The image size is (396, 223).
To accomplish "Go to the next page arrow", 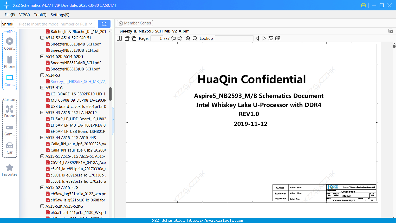I will 180,38.
